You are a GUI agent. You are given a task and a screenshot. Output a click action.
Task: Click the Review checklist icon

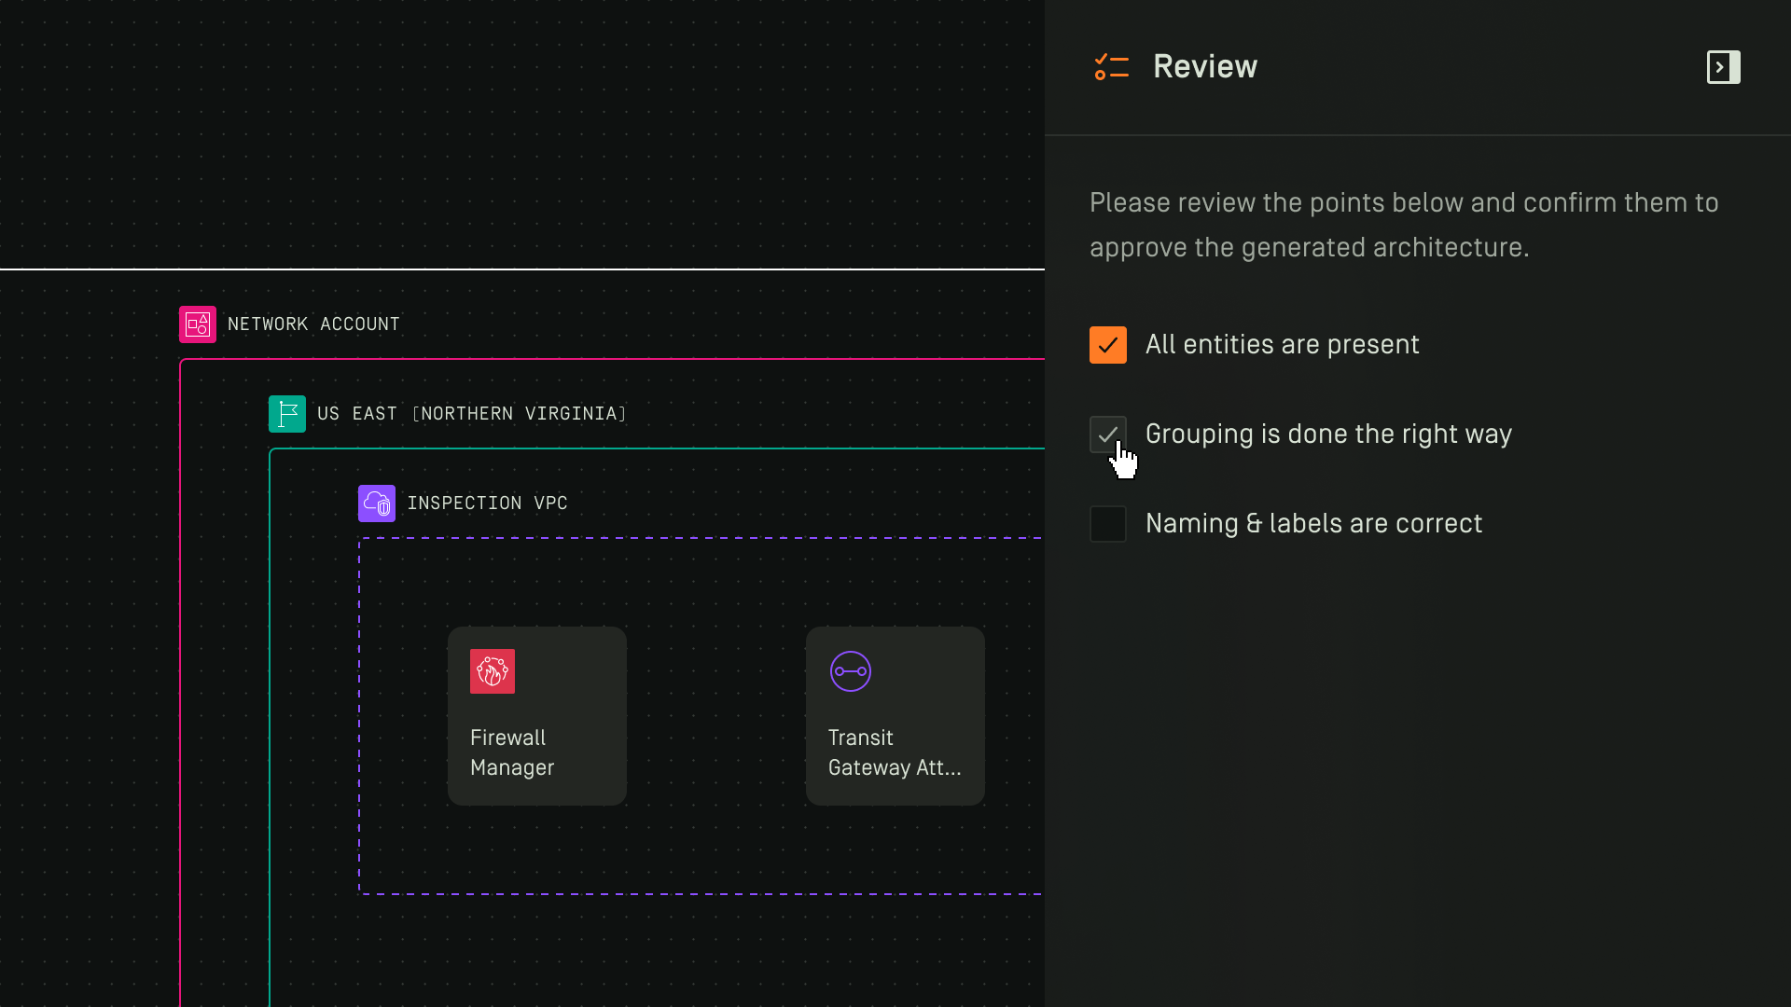(1111, 67)
